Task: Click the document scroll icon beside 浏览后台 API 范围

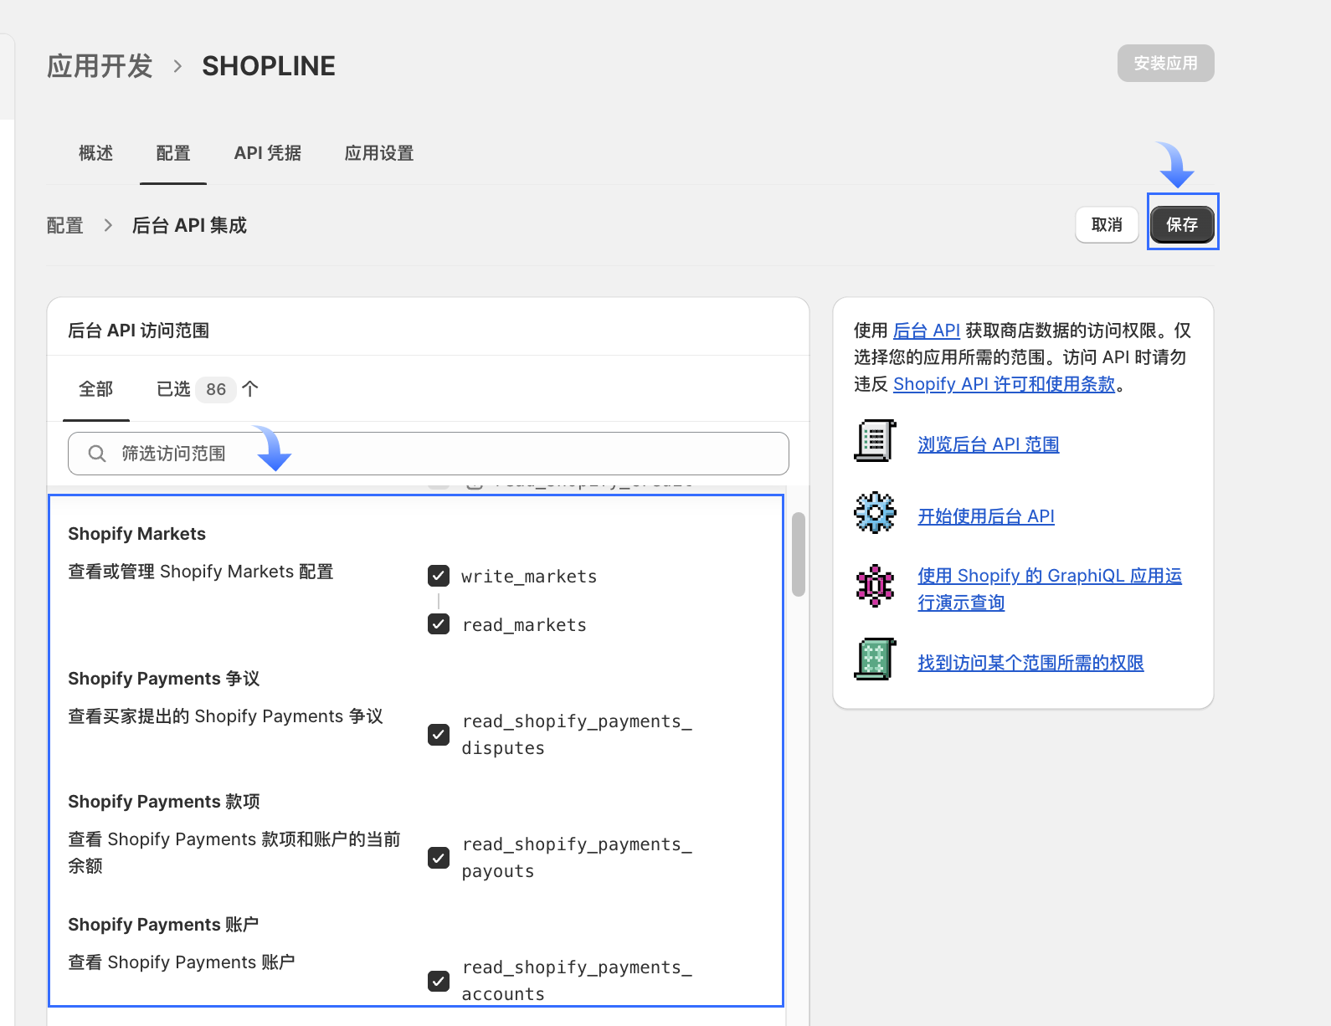Action: coord(875,441)
